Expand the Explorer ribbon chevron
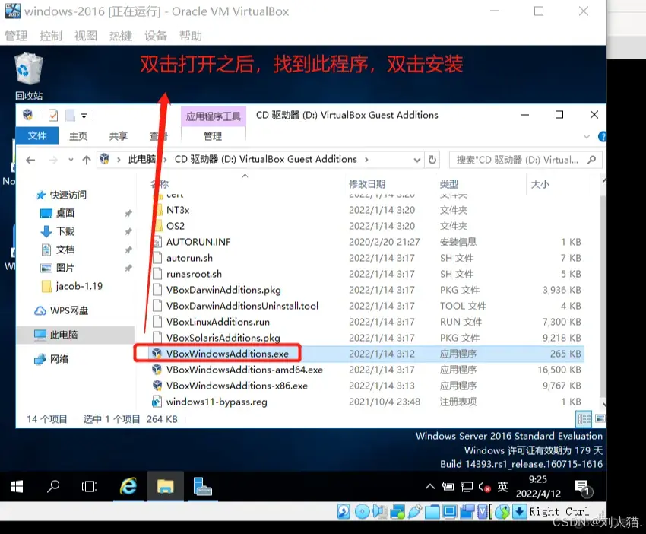The image size is (646, 534). 586,136
